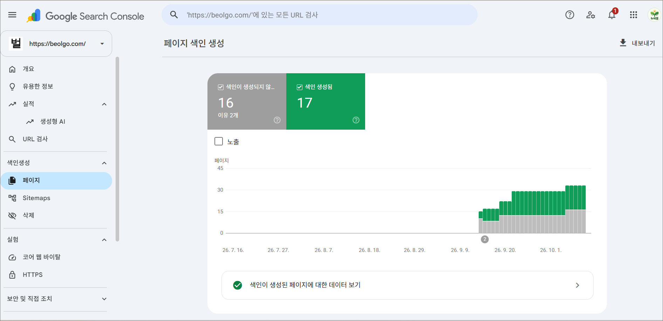Open user and permissions settings icon

click(x=591, y=15)
